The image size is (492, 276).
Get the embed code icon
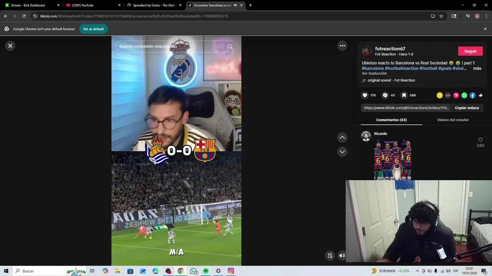point(448,95)
